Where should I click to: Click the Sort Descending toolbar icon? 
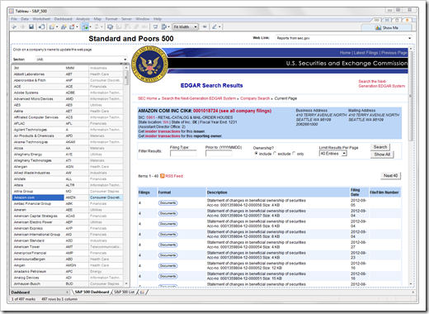click(128, 26)
